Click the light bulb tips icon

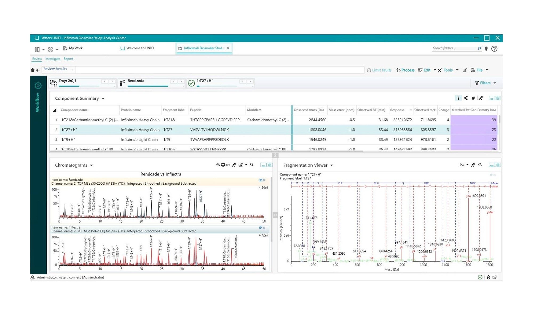[x=486, y=49]
